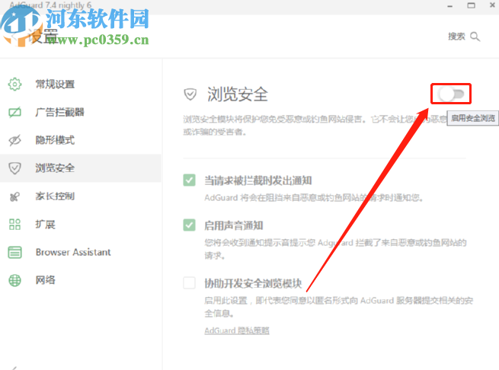Click the 启用声音通知 label text

(234, 225)
